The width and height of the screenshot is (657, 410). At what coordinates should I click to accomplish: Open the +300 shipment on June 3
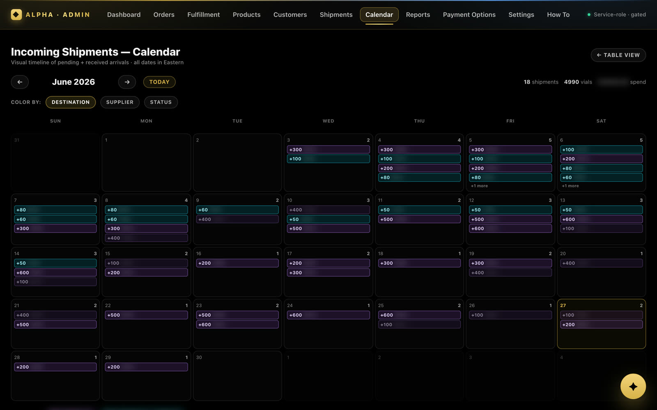pyautogui.click(x=328, y=150)
